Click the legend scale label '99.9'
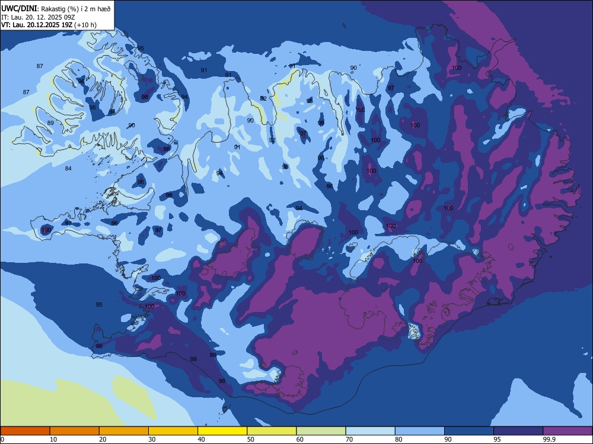This screenshot has width=593, height=444. point(549,439)
